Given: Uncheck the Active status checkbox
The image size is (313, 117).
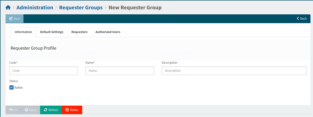Looking at the screenshot, I should click(11, 88).
